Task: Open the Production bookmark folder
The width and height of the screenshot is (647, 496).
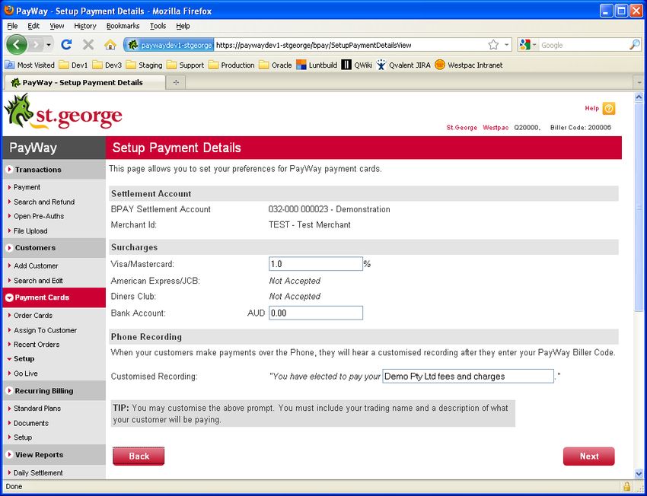Action: 232,65
